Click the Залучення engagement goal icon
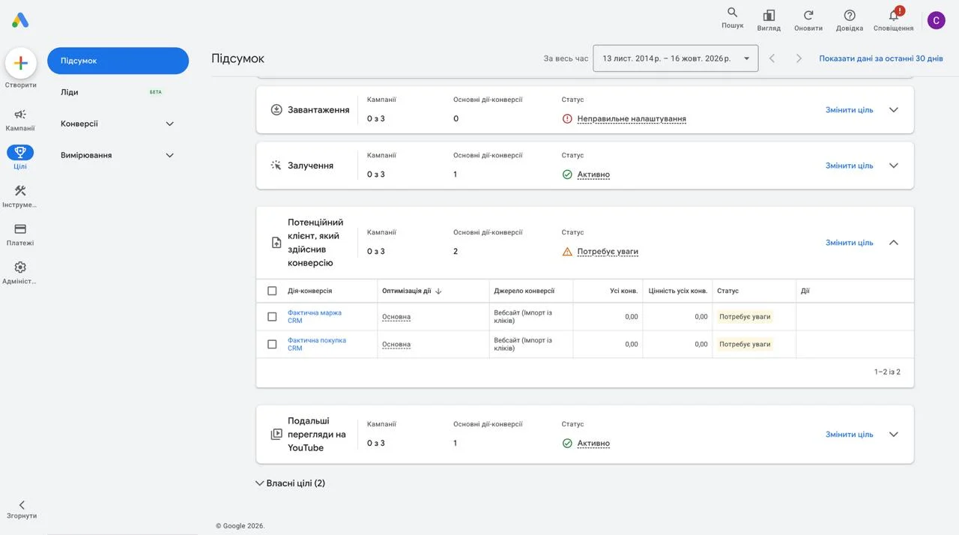 click(x=276, y=166)
